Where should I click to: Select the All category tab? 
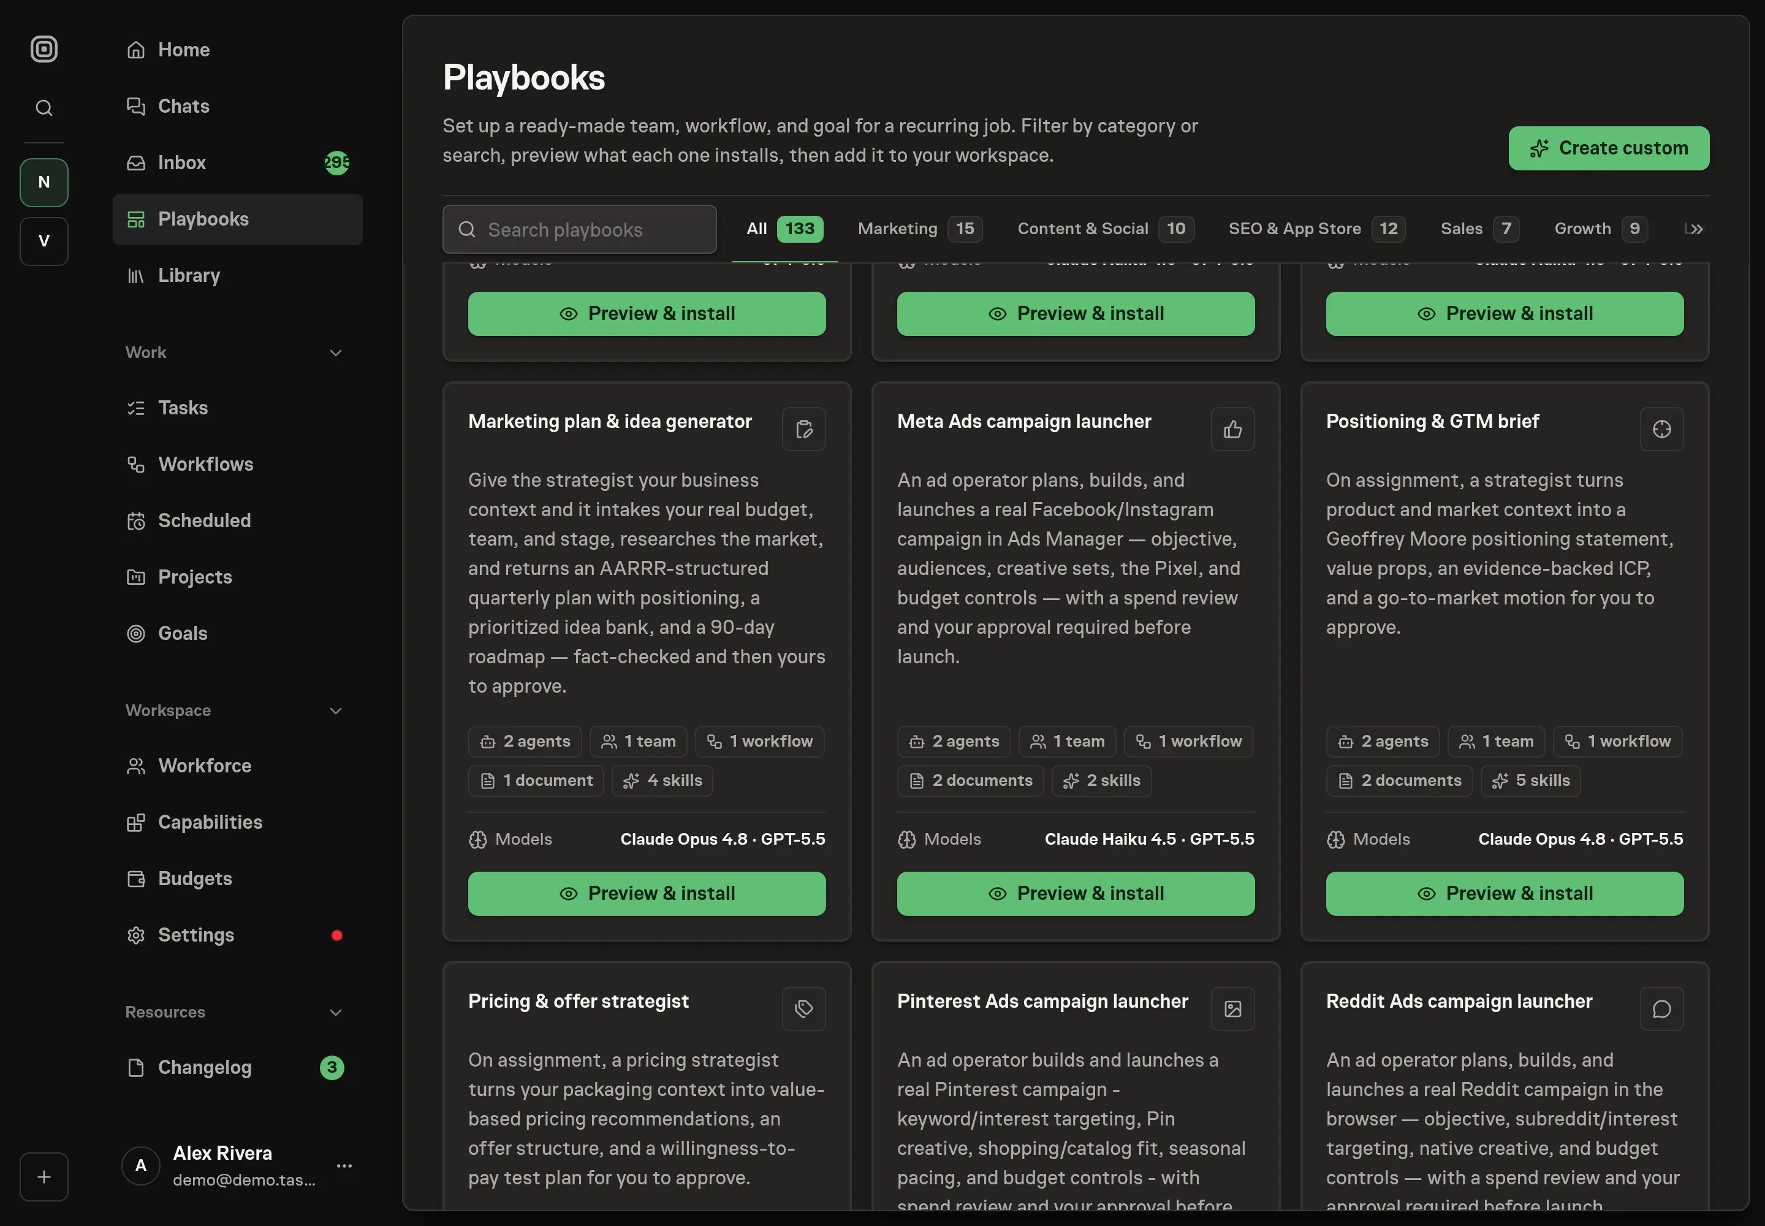[784, 229]
